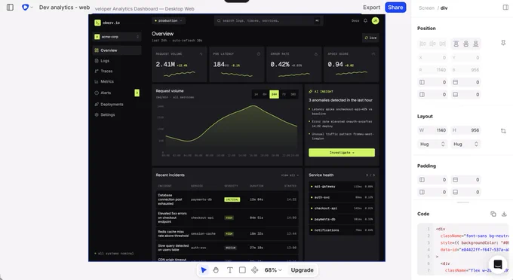Click the left padding field
The image size is (513, 280).
click(432, 180)
